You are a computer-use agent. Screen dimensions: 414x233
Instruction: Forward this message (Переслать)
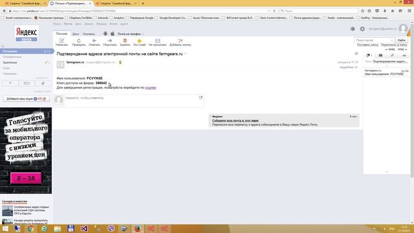110,42
